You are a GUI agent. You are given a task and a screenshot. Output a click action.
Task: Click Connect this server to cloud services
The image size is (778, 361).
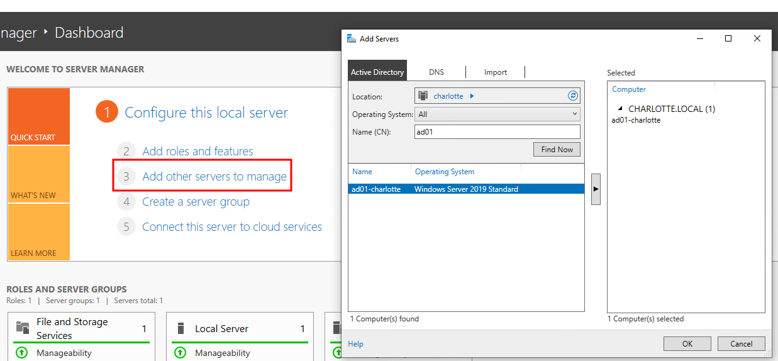point(232,226)
